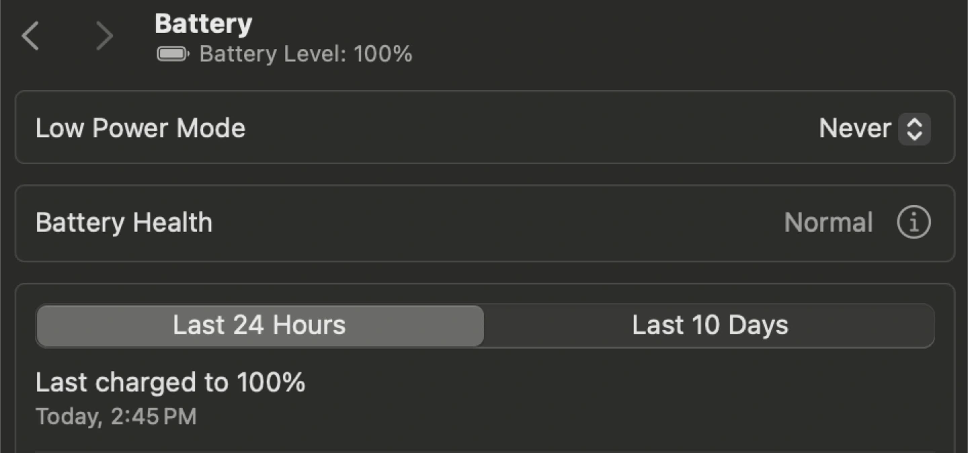Click the Battery pane title
968x453 pixels.
click(203, 24)
